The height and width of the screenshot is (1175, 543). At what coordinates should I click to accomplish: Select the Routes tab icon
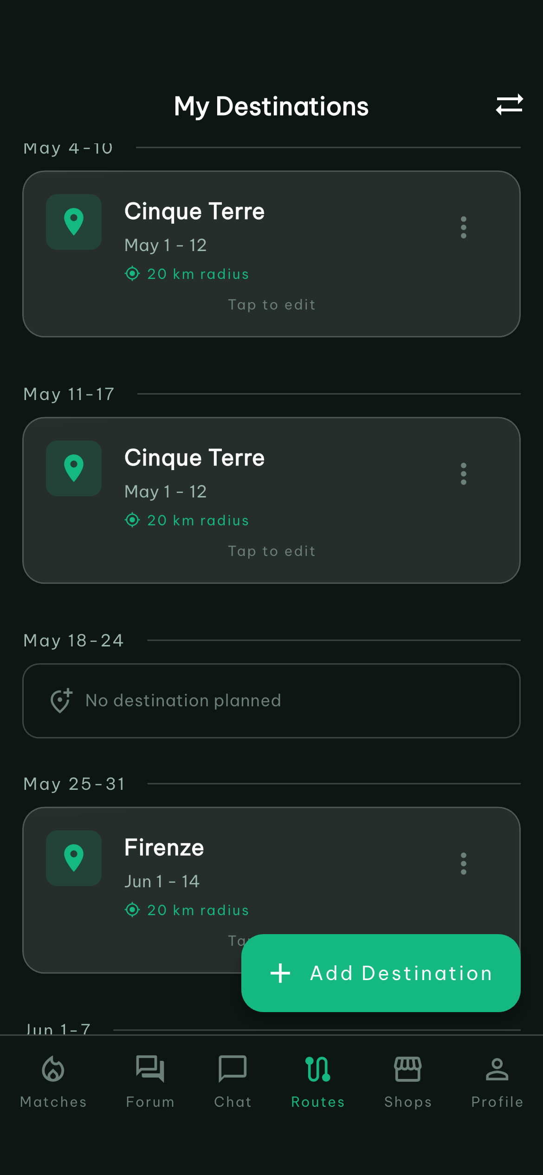[x=318, y=1069]
